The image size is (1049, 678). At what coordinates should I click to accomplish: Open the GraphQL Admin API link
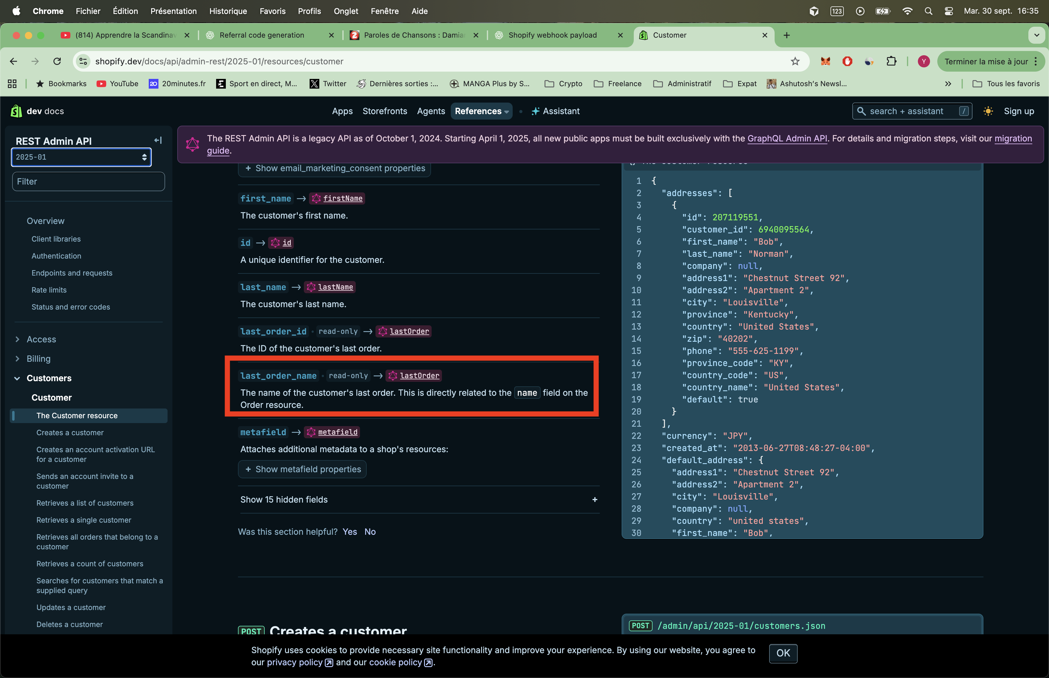point(787,138)
